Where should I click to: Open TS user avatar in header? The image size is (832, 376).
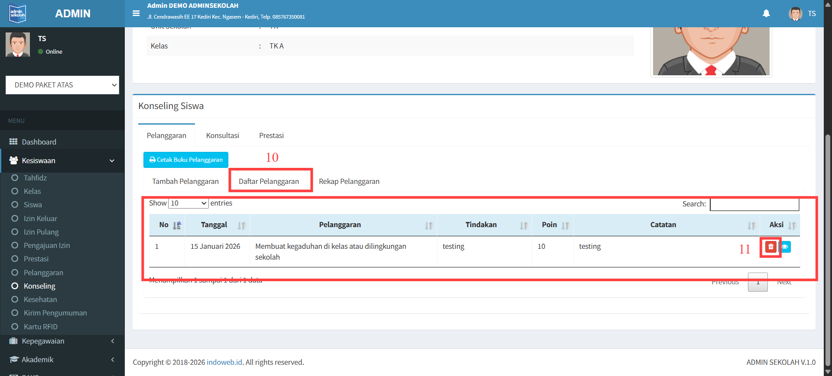(x=795, y=13)
